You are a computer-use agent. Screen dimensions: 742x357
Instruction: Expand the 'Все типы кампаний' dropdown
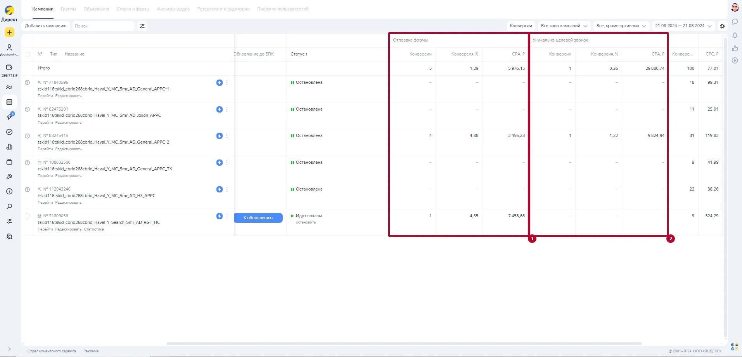click(564, 26)
